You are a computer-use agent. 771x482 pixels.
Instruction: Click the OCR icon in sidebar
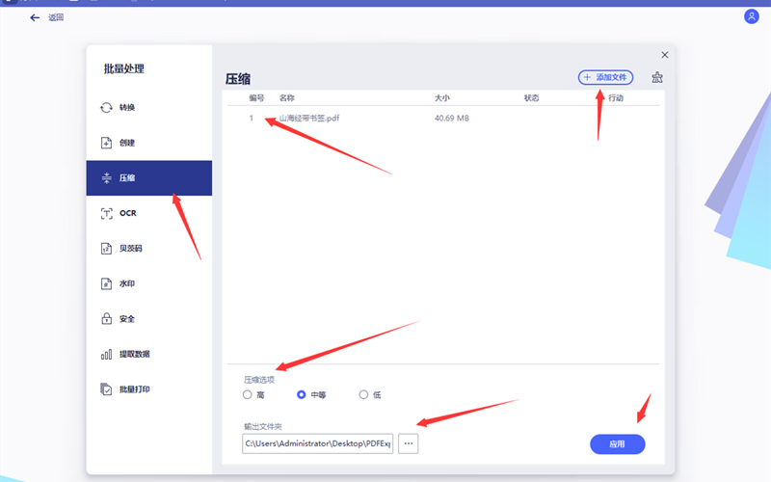[106, 213]
